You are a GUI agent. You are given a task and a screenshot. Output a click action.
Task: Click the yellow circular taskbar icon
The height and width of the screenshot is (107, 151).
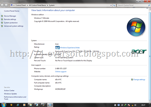[11, 105]
